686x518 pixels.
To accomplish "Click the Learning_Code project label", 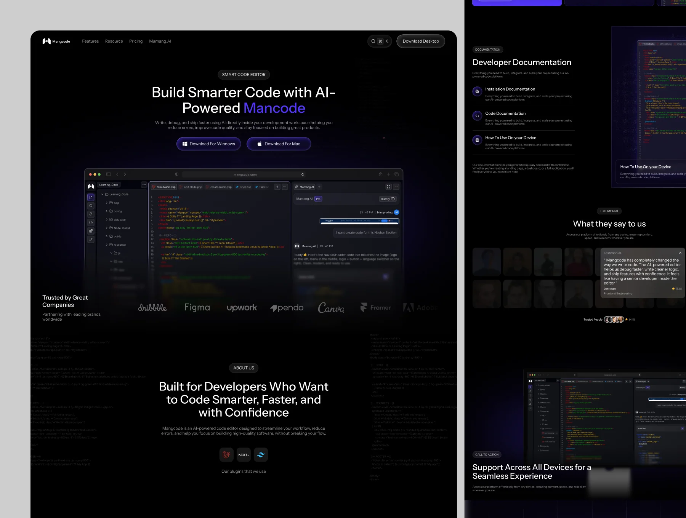I will click(x=109, y=185).
